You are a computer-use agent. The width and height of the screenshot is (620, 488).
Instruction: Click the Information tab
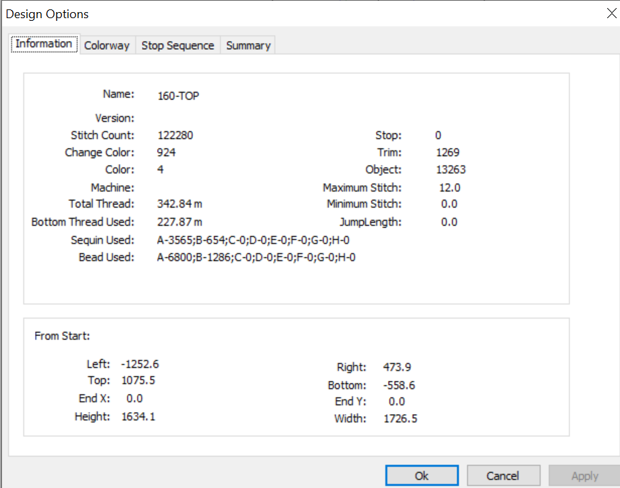(44, 44)
